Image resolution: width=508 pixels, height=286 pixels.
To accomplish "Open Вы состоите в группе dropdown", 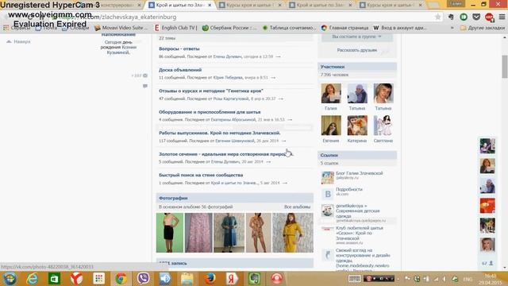I will (x=356, y=37).
